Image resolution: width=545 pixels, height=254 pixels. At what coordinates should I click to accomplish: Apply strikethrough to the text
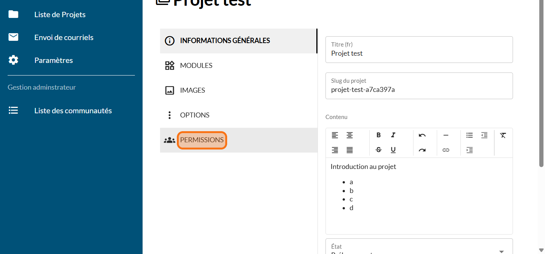click(378, 150)
